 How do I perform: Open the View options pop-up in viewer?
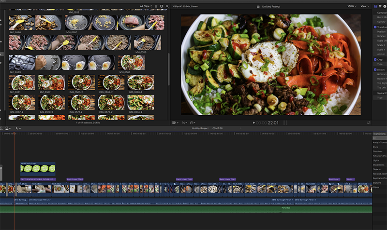coord(365,6)
